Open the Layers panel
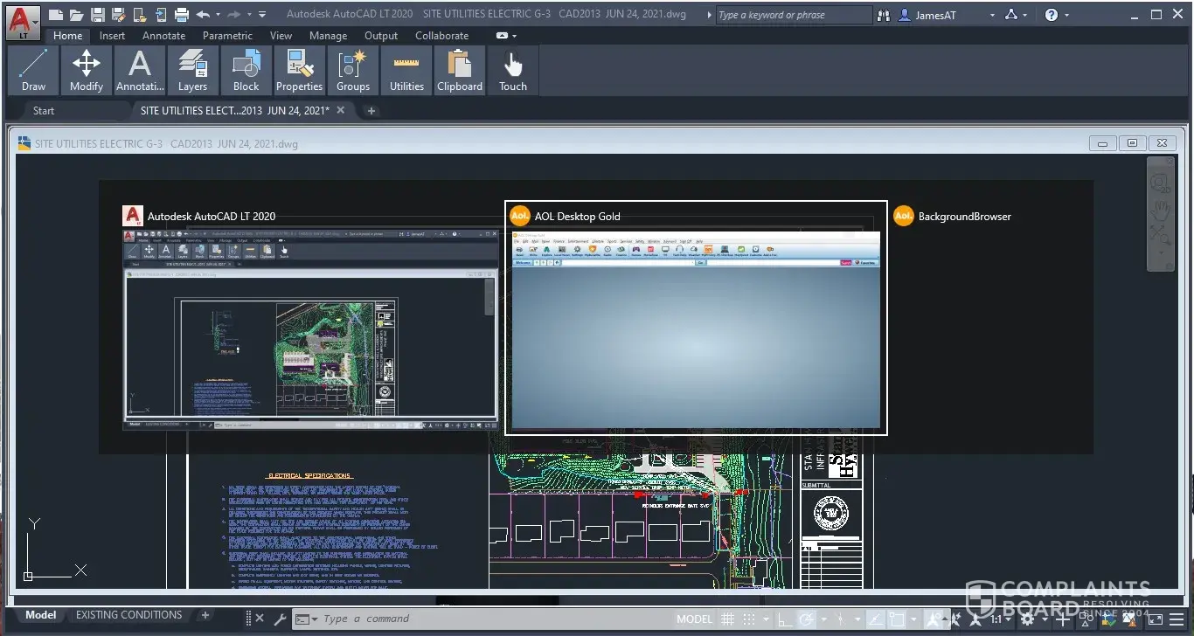 (192, 70)
